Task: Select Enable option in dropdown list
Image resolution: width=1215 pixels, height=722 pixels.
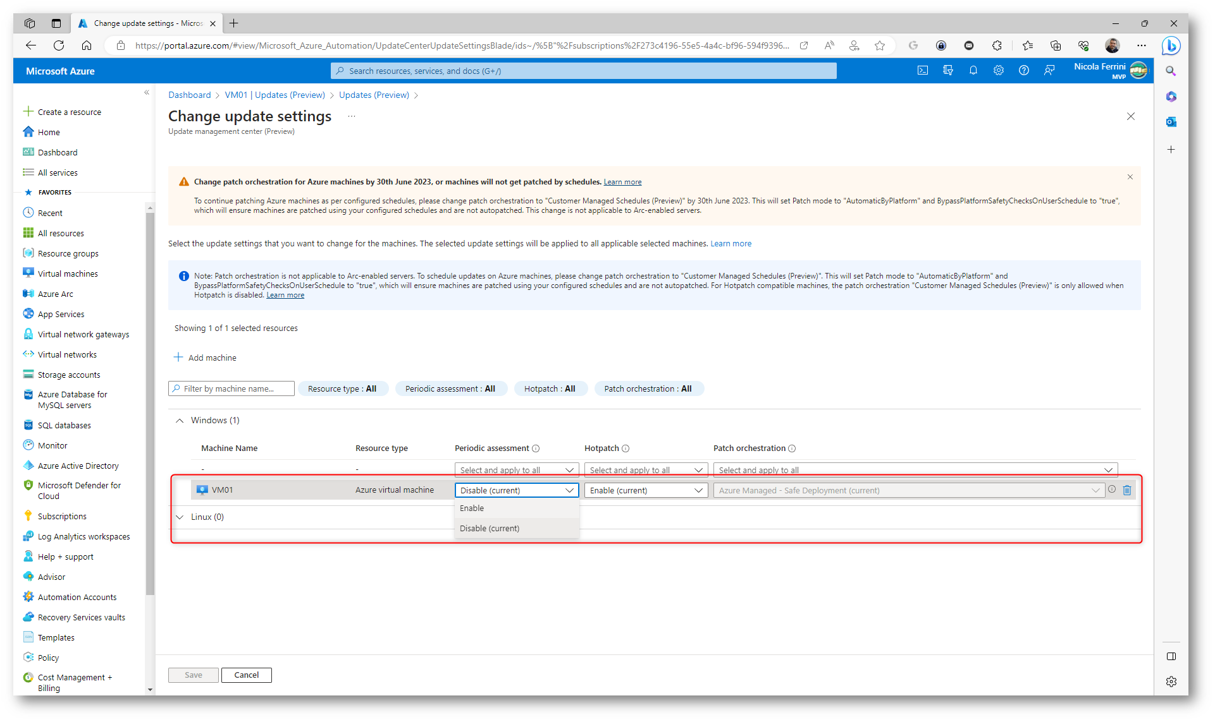Action: [x=517, y=508]
